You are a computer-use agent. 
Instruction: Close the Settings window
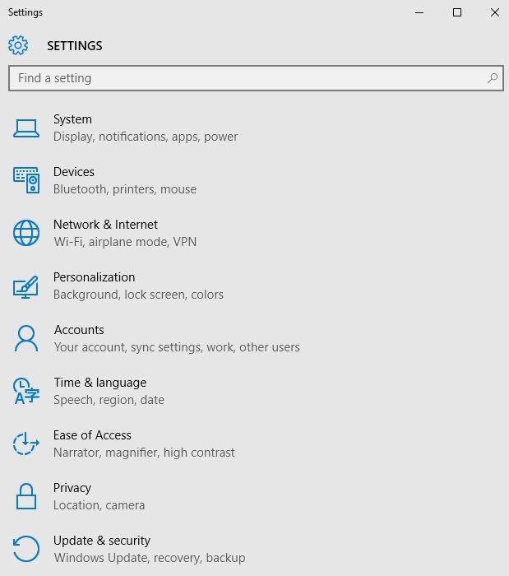point(495,12)
